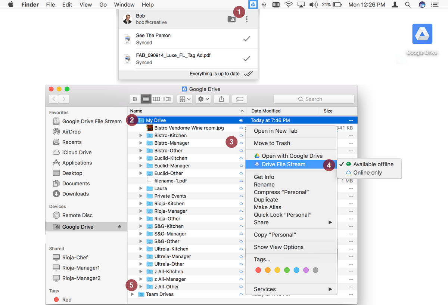Expand the Private Events folder

tap(141, 196)
